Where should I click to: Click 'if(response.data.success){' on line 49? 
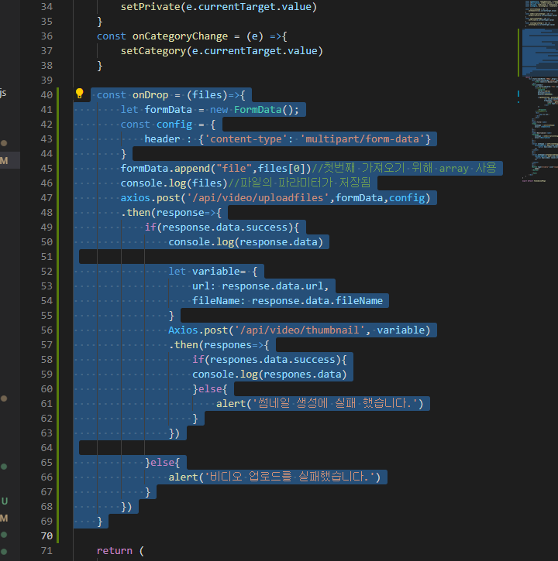pyautogui.click(x=222, y=227)
